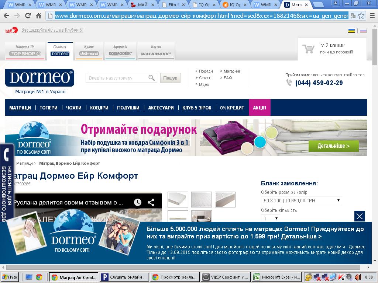Select the mattress fabric texture thumbnail
The image size is (378, 283).
(202, 199)
